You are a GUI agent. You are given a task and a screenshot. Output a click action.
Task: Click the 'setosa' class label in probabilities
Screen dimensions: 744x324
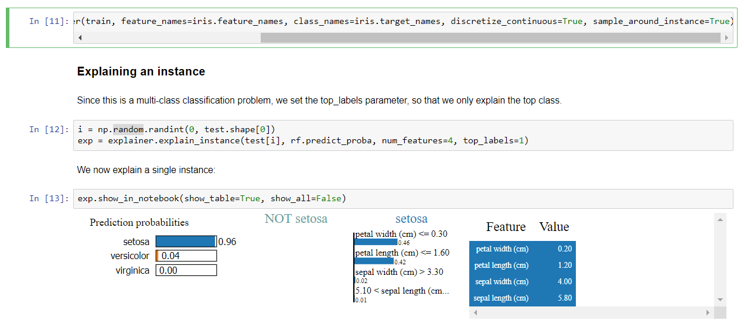coord(136,242)
